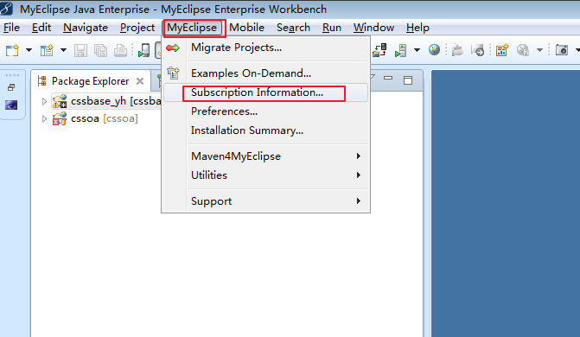The width and height of the screenshot is (580, 337).
Task: Click the cssbase_yh project icon
Action: [60, 101]
